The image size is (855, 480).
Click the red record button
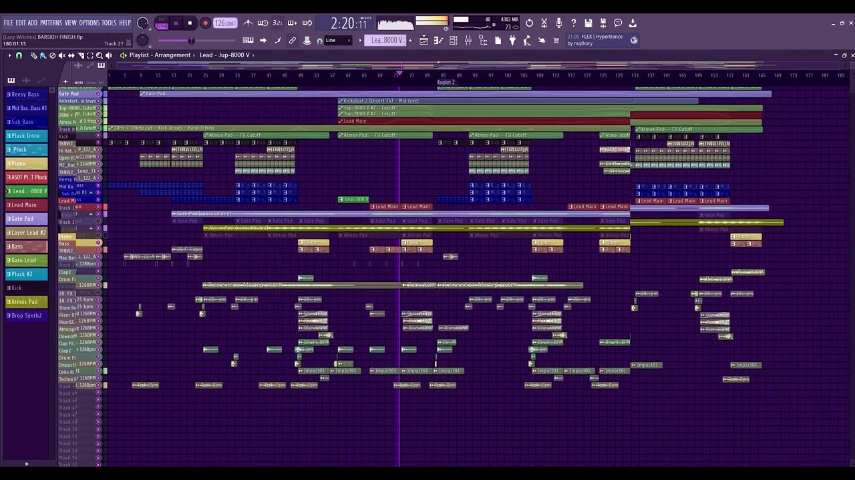(205, 23)
